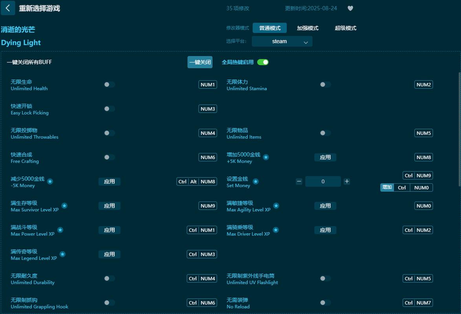This screenshot has height=314, width=461.
Task: Click the heart favorite icon
Action: [x=350, y=8]
